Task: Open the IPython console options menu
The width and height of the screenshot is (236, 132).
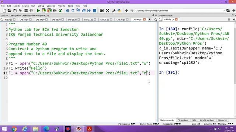Action: pyautogui.click(x=229, y=19)
